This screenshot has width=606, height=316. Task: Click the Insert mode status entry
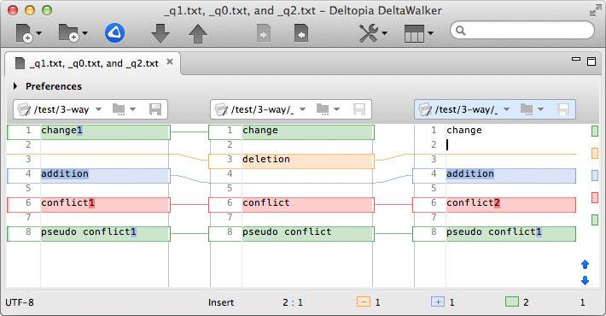click(x=221, y=302)
